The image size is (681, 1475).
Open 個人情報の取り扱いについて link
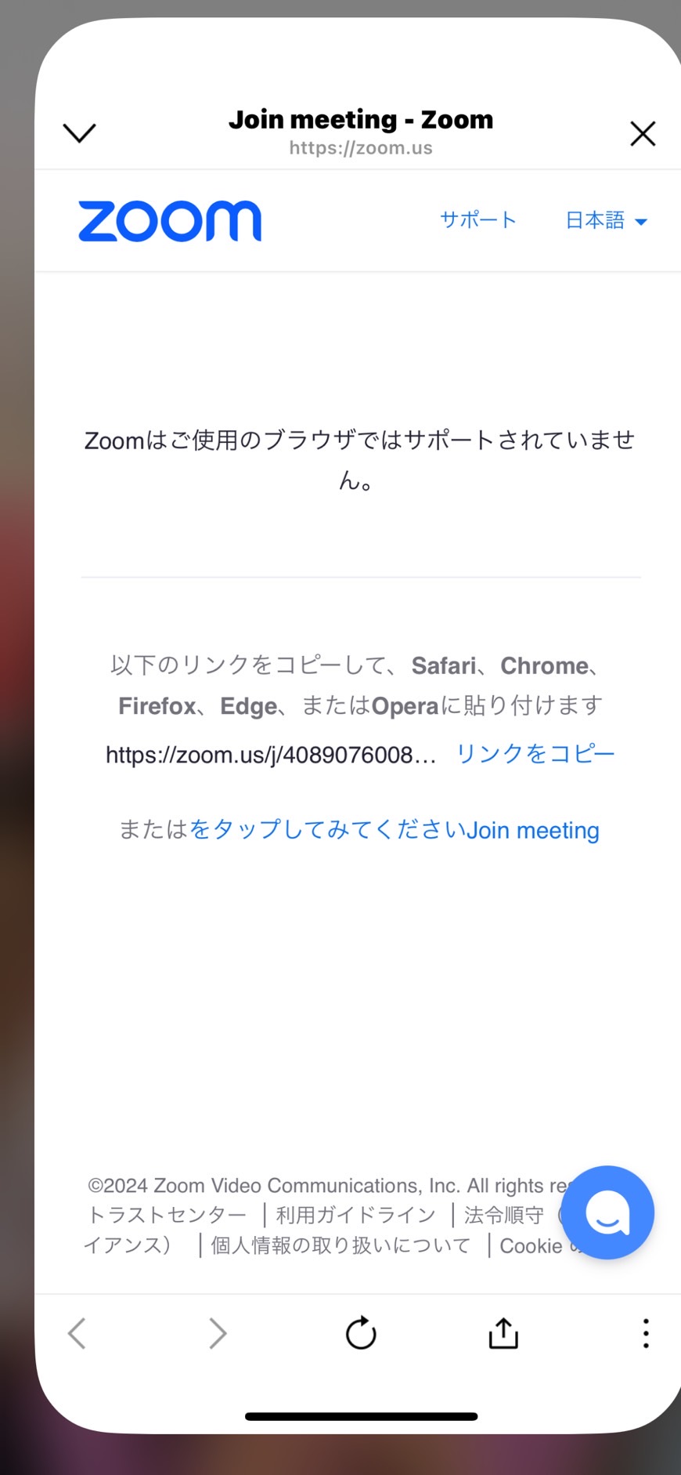click(340, 1245)
